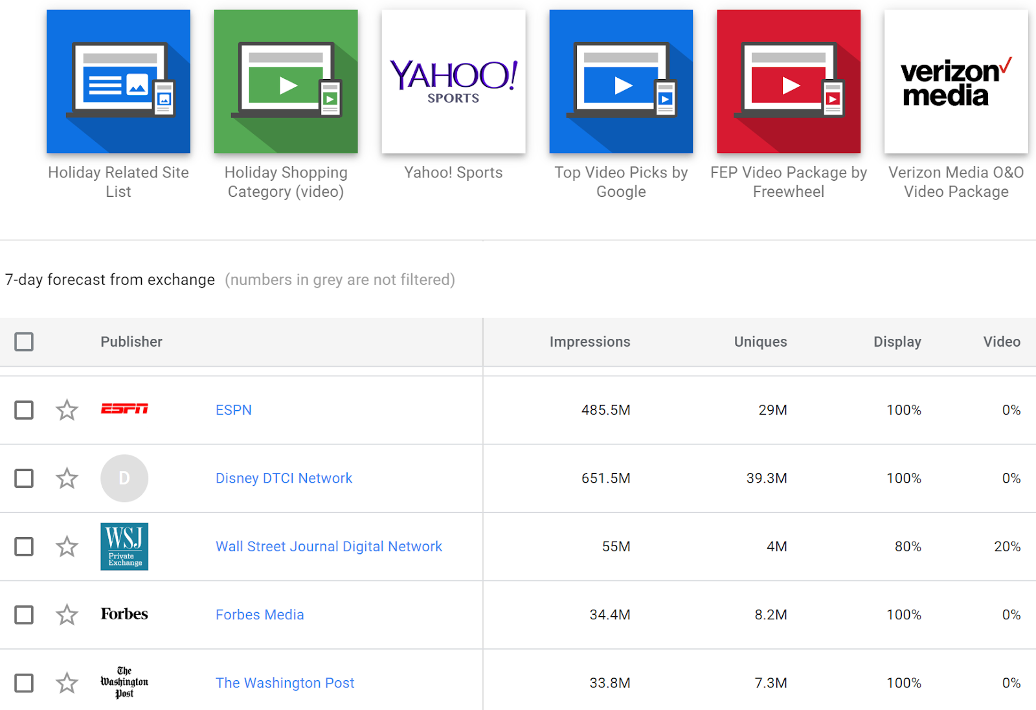Click ESPN uniques value 29M
The width and height of the screenshot is (1036, 710).
(x=773, y=410)
